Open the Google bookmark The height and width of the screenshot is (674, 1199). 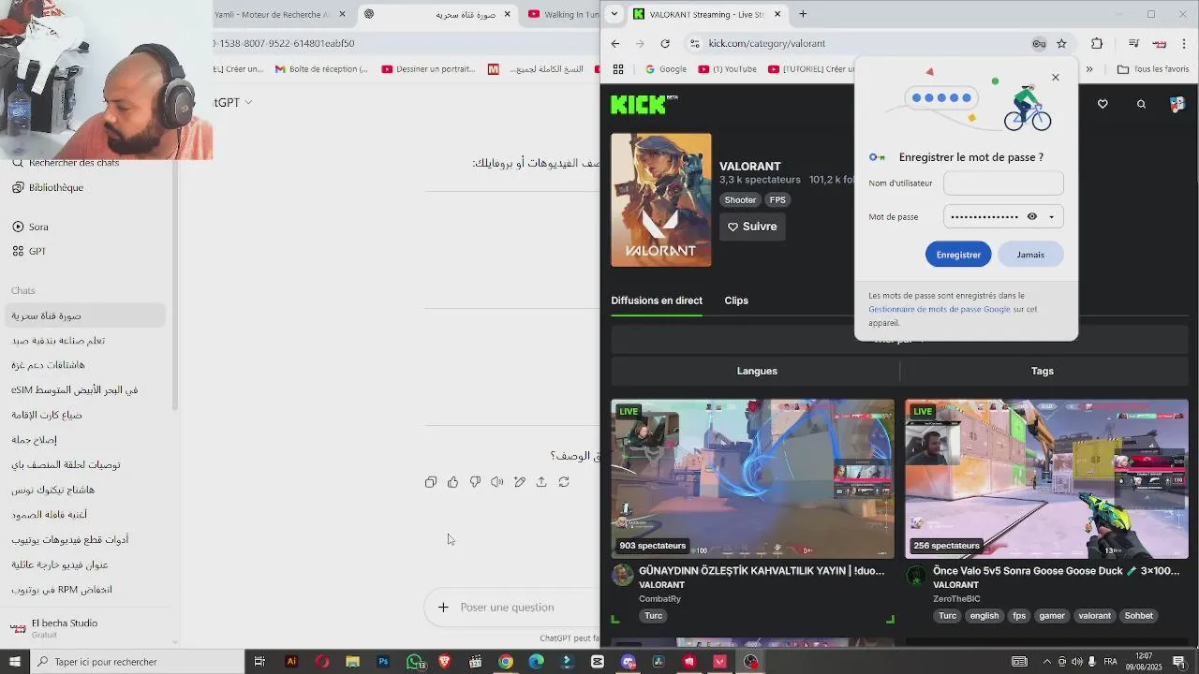(666, 69)
